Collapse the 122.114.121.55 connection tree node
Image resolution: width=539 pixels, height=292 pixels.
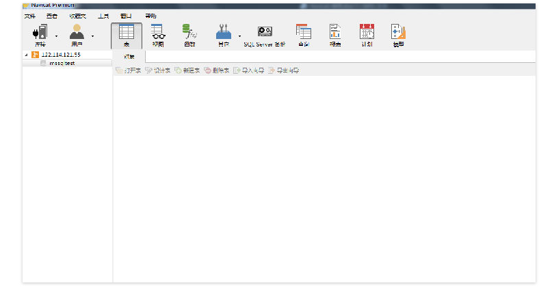pyautogui.click(x=26, y=55)
